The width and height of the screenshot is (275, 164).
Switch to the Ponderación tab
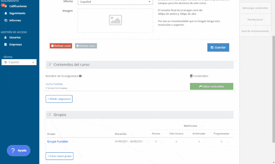(x=255, y=19)
